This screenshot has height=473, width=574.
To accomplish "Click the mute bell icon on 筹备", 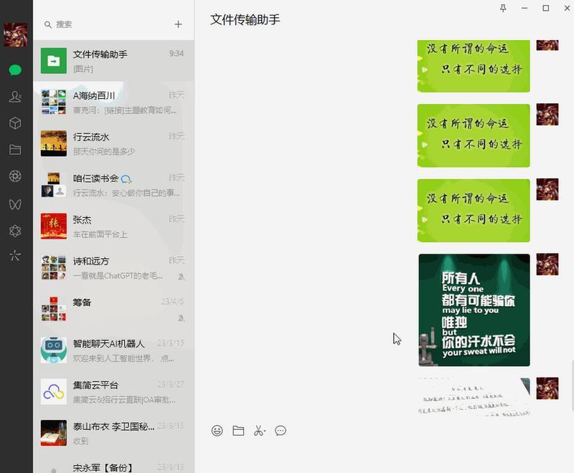I will click(181, 318).
